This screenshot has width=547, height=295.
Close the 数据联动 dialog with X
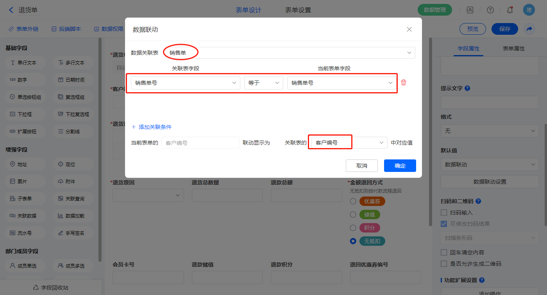click(409, 29)
